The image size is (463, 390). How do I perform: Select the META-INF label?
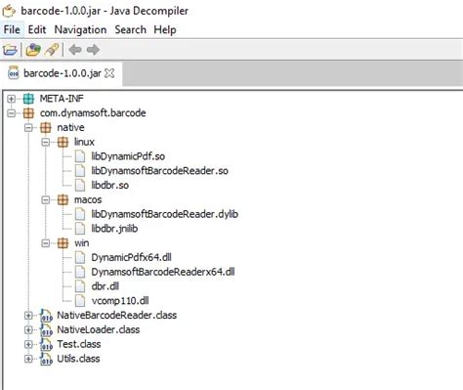pyautogui.click(x=62, y=99)
